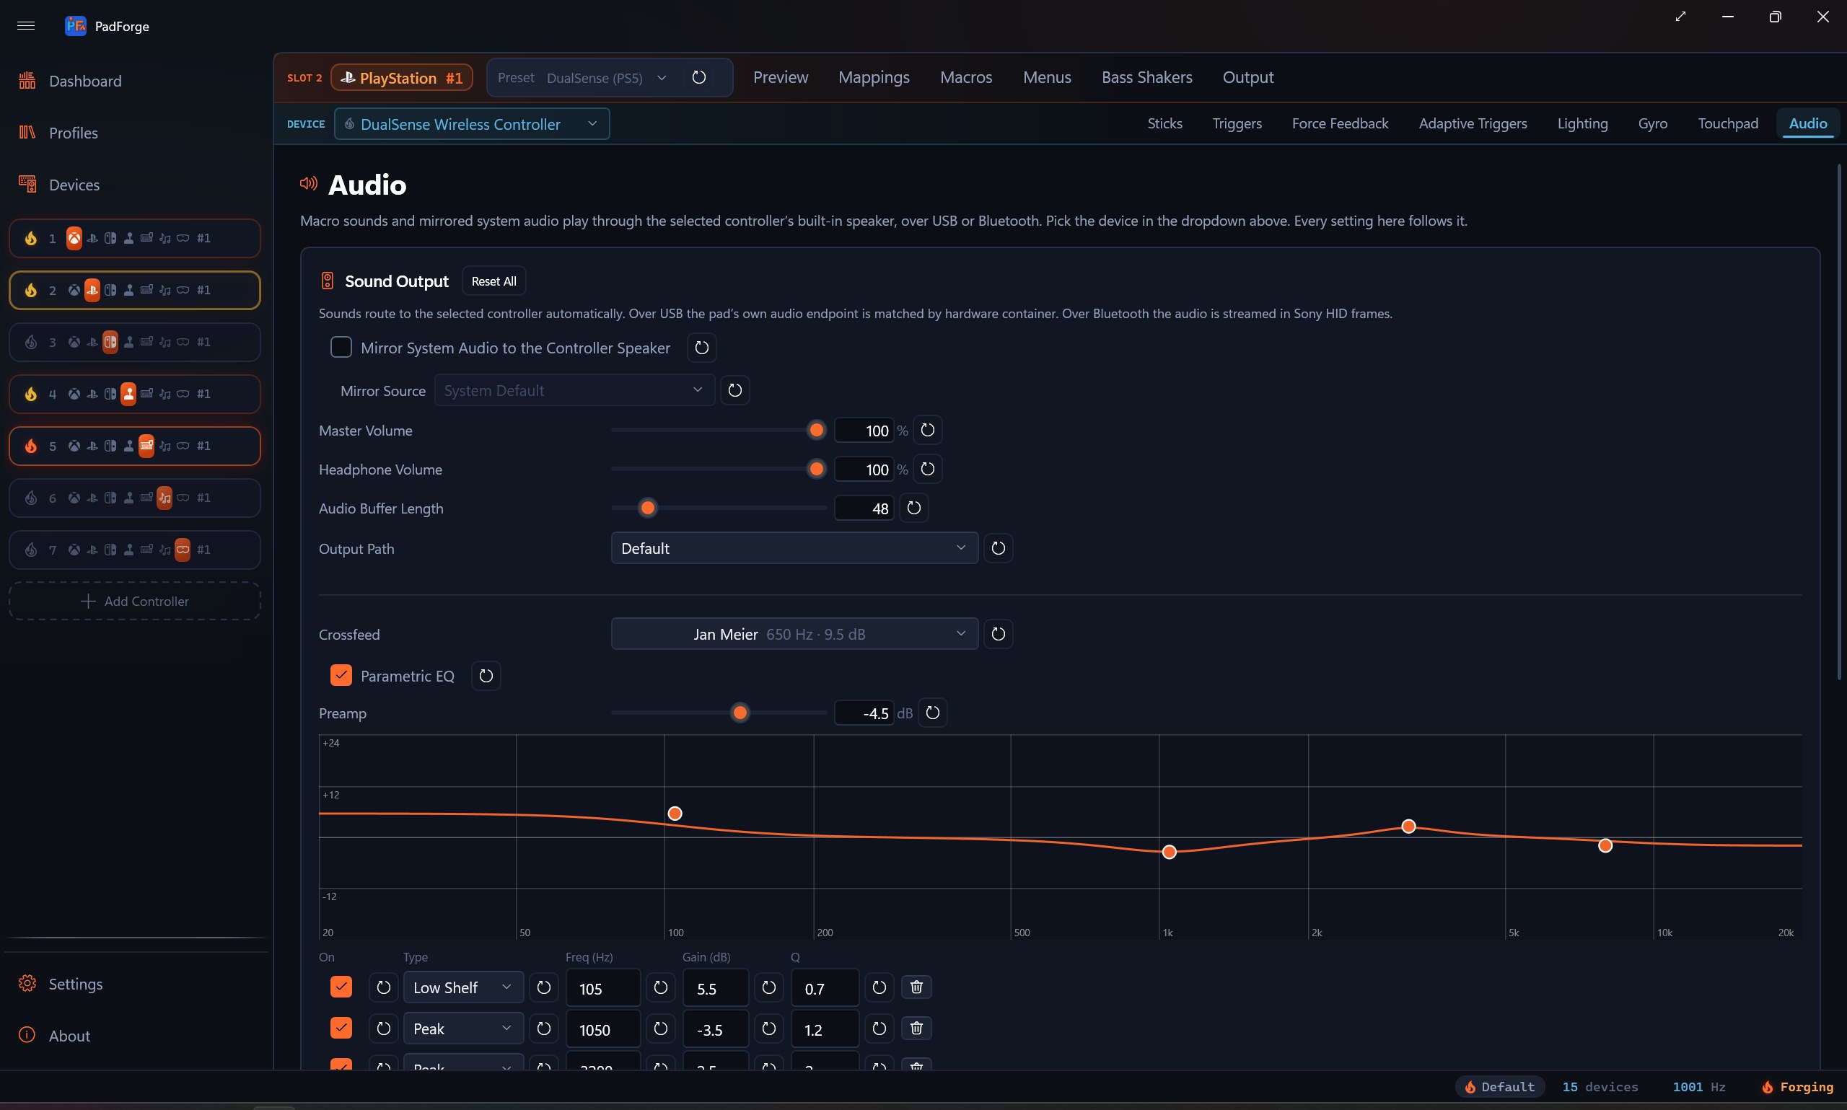Change the Low Shelf filter type dropdown
This screenshot has height=1110, width=1847.
(463, 987)
